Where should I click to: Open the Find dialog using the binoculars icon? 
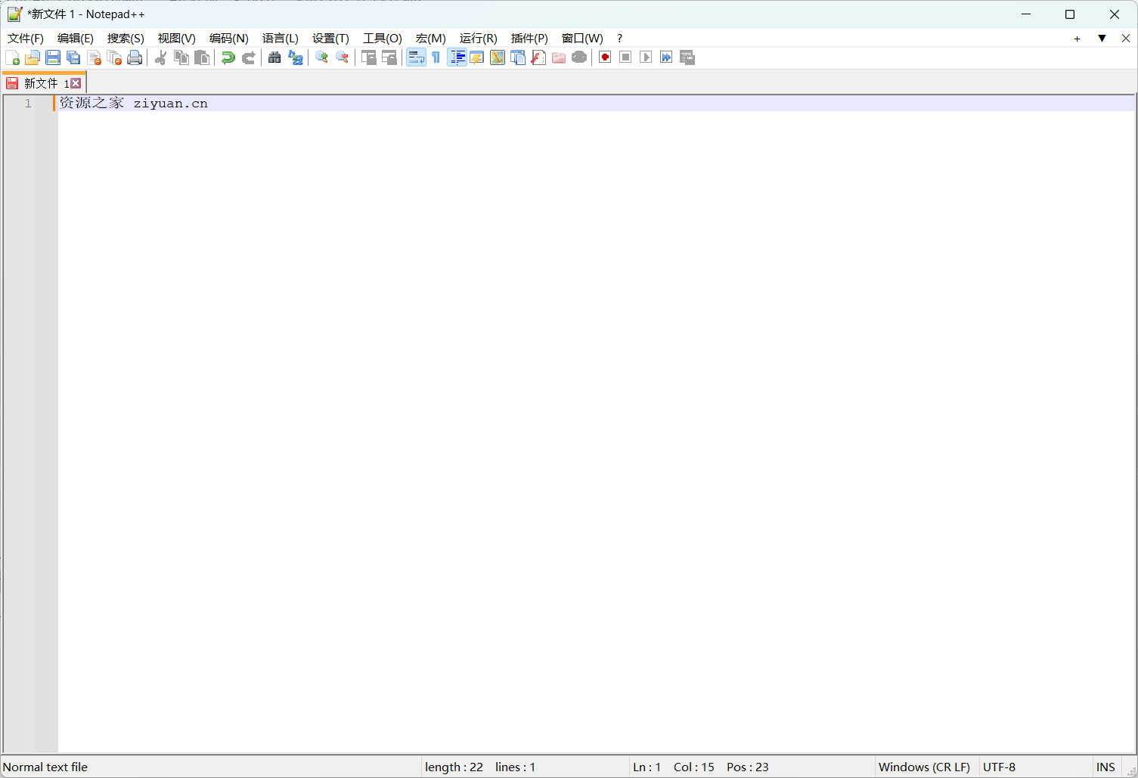(274, 57)
